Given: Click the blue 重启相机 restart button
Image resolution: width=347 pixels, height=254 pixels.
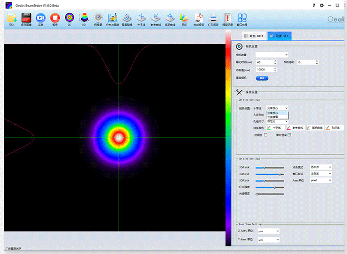Looking at the screenshot, I should coord(262,78).
